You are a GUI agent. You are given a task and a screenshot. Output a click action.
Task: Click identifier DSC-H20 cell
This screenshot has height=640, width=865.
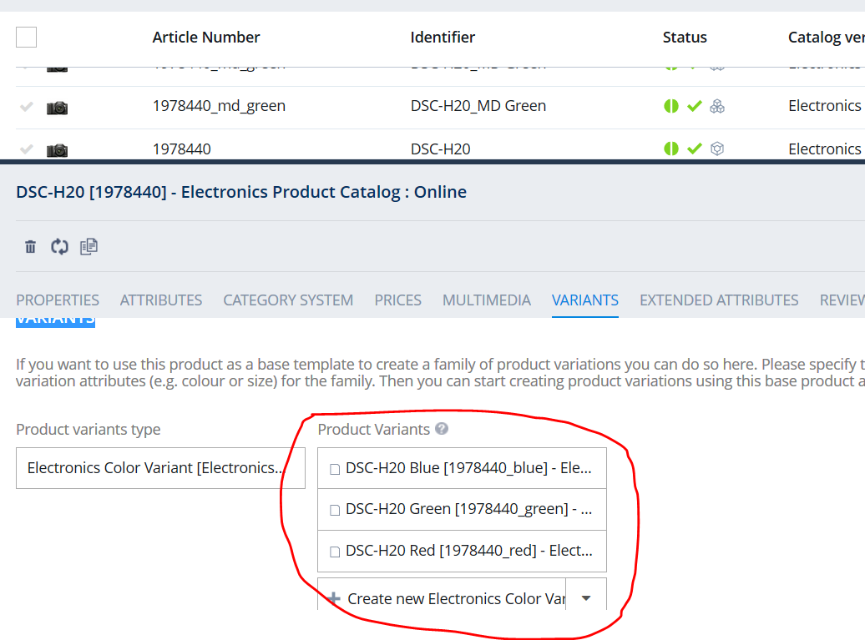pyautogui.click(x=440, y=149)
